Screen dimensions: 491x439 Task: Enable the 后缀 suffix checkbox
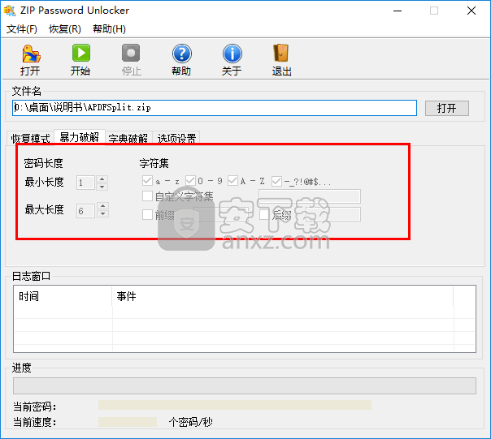264,215
